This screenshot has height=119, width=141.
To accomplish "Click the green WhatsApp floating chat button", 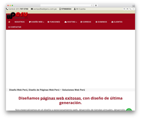I will click(129, 109).
